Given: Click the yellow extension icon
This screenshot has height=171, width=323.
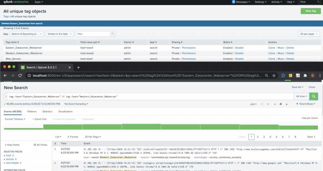Looking at the screenshot, I should (291, 75).
